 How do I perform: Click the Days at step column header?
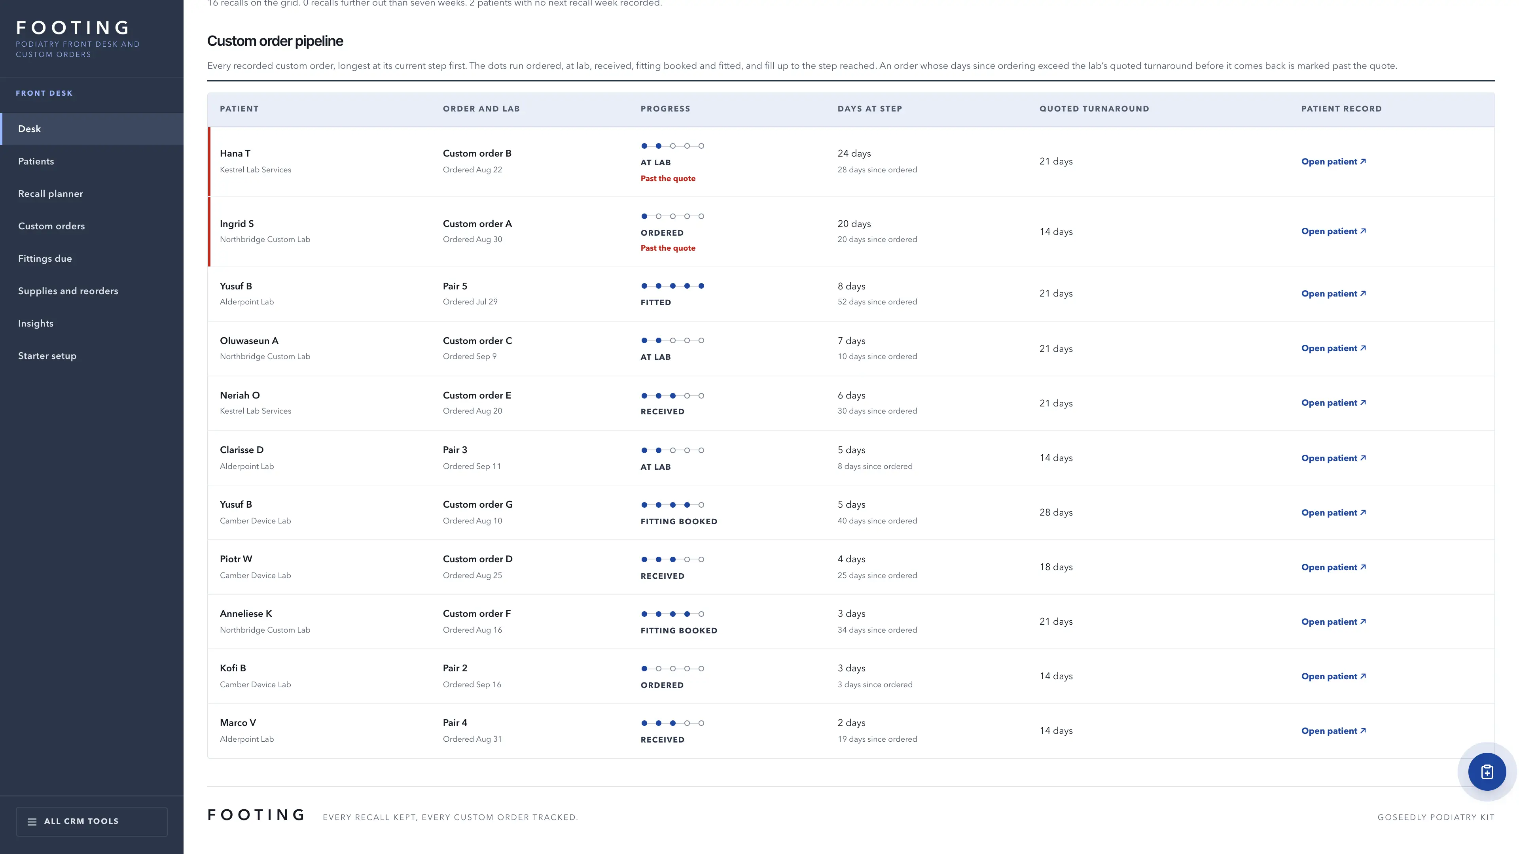[x=870, y=108]
